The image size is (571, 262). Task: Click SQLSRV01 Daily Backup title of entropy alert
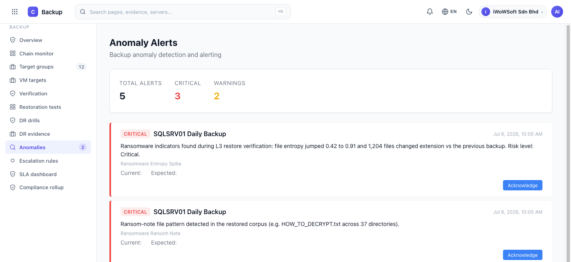190,134
